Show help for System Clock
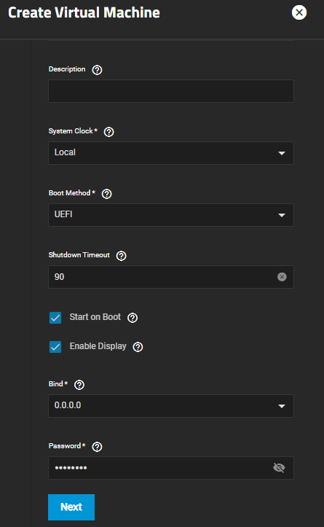The image size is (324, 527). [x=108, y=132]
